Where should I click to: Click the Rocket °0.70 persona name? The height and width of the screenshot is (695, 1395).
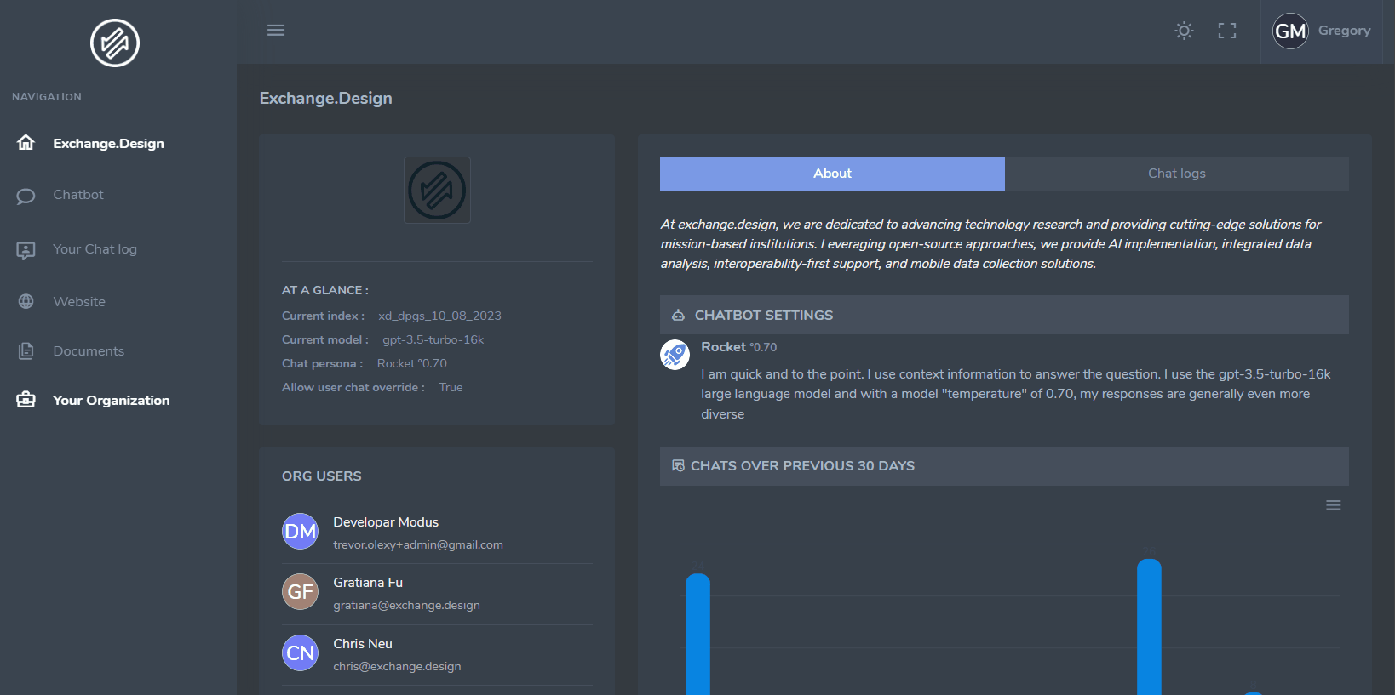coord(738,347)
